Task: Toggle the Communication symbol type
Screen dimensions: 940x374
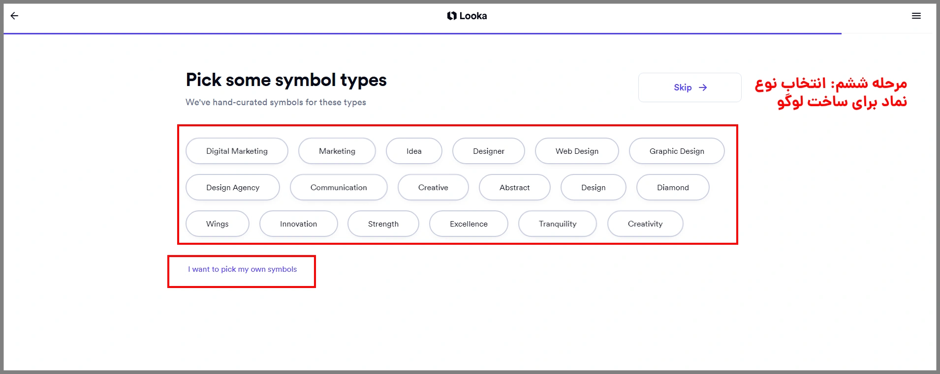Action: [339, 187]
